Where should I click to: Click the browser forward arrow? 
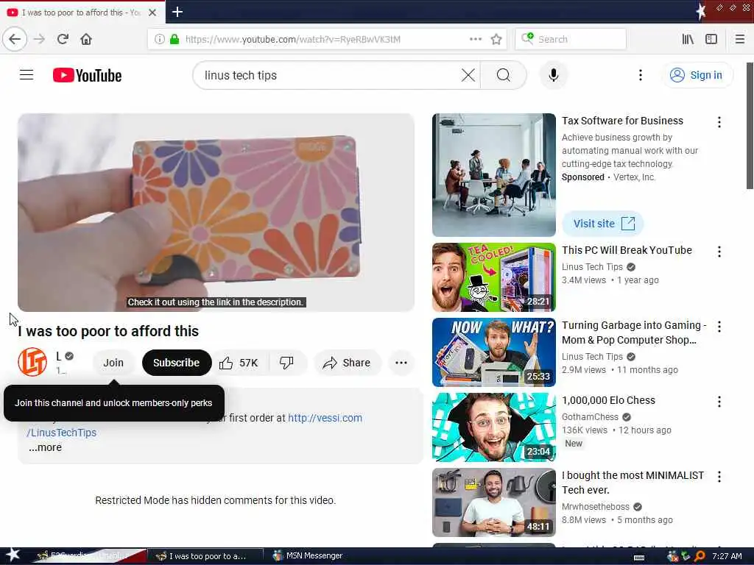click(40, 39)
